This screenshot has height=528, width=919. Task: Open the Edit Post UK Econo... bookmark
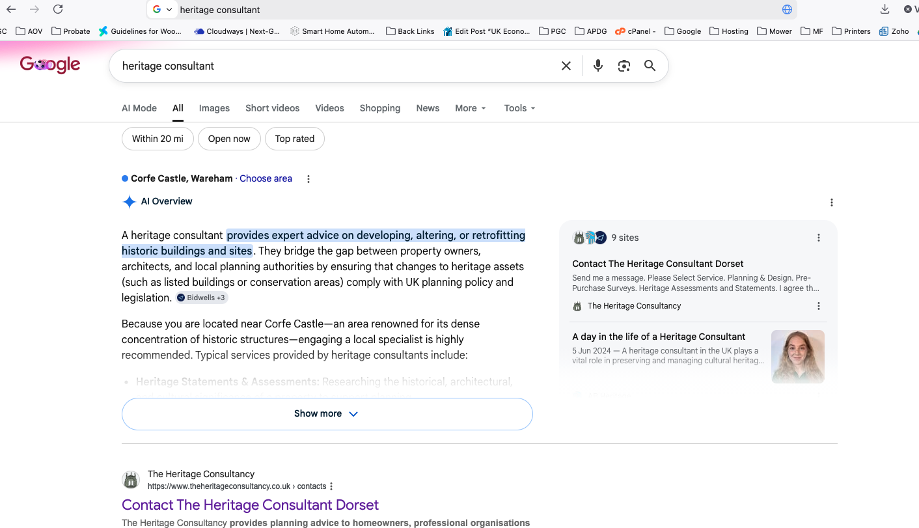pyautogui.click(x=486, y=31)
